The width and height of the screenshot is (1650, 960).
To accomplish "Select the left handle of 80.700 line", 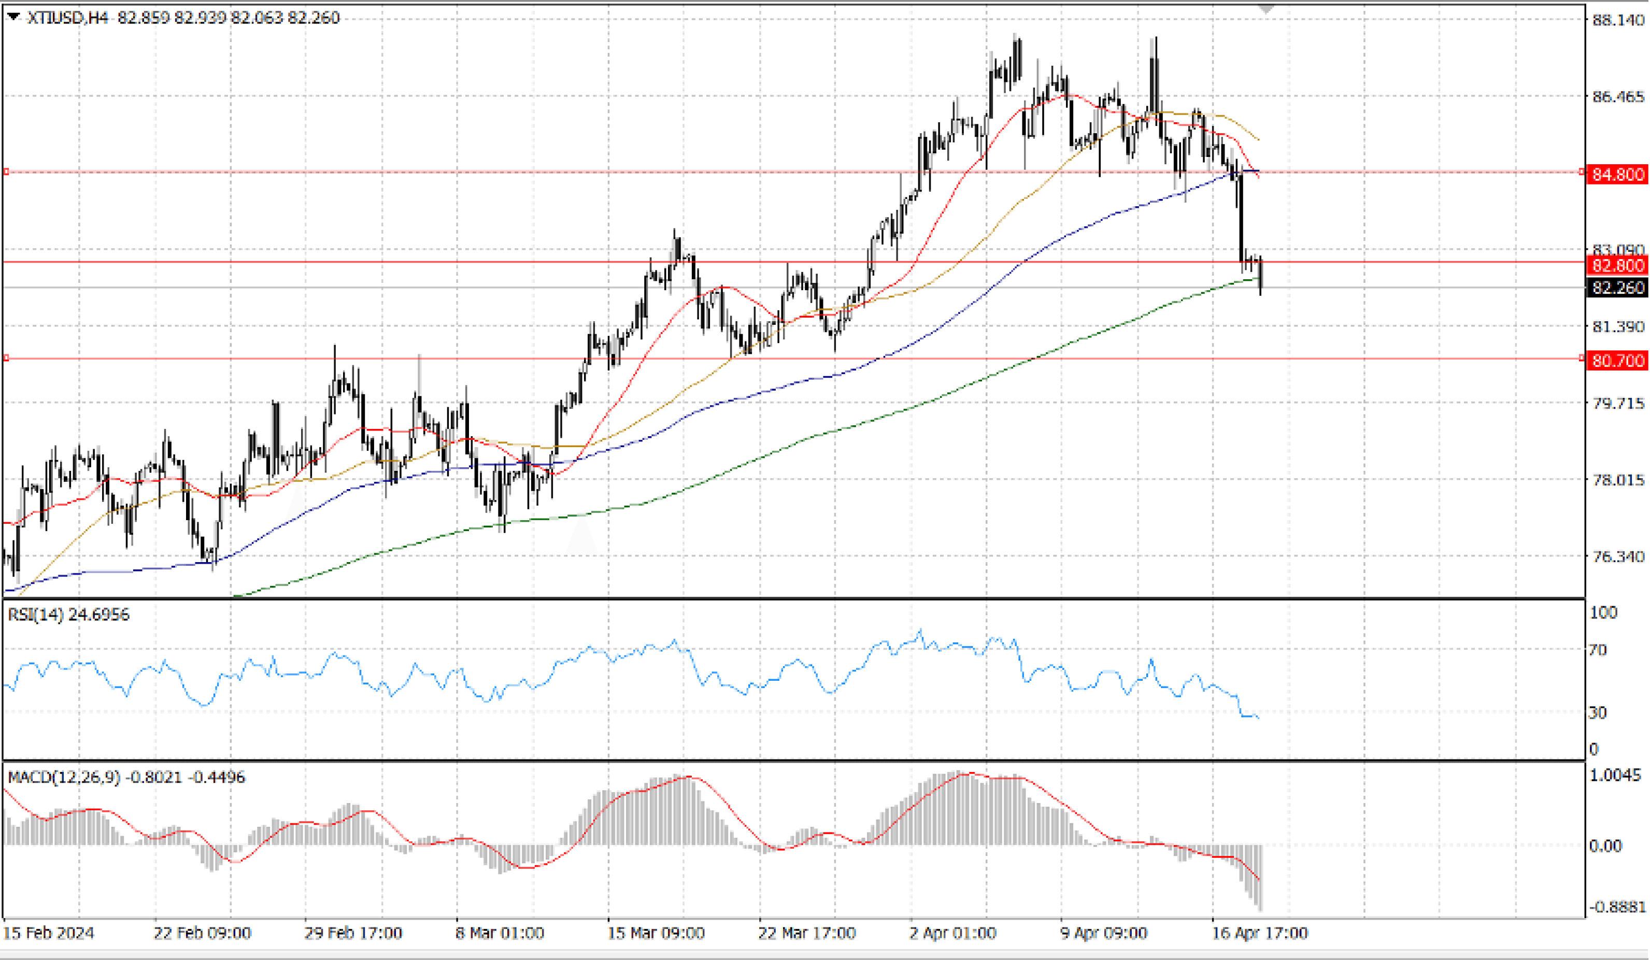I will pyautogui.click(x=6, y=358).
